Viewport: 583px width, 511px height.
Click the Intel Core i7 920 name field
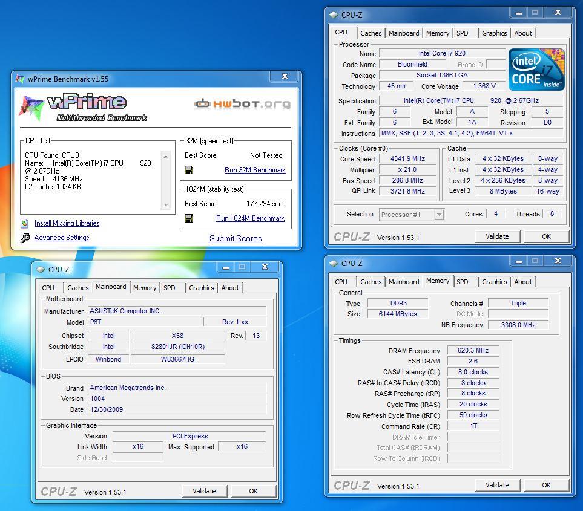point(442,53)
